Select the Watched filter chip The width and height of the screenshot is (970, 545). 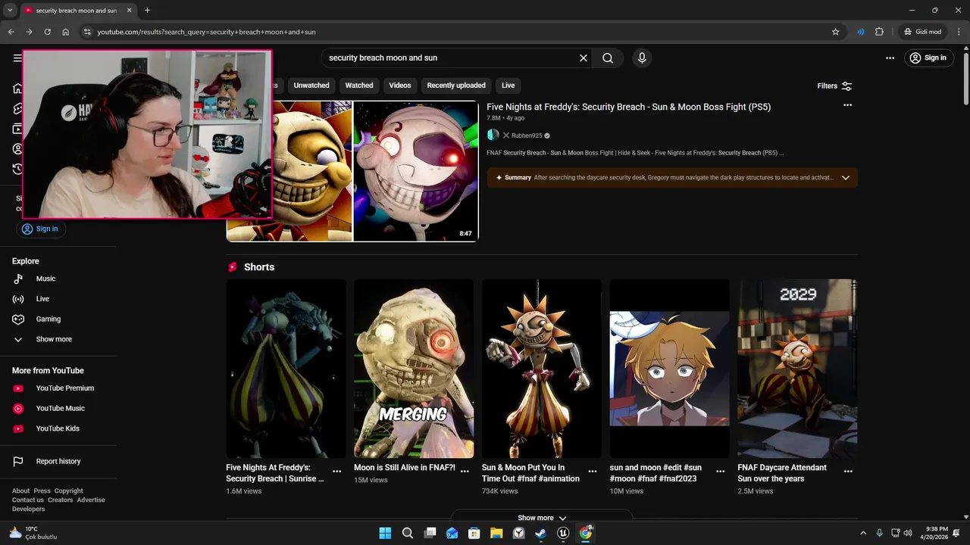click(359, 86)
